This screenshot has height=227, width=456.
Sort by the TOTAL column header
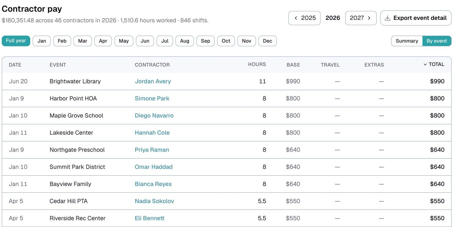click(434, 64)
